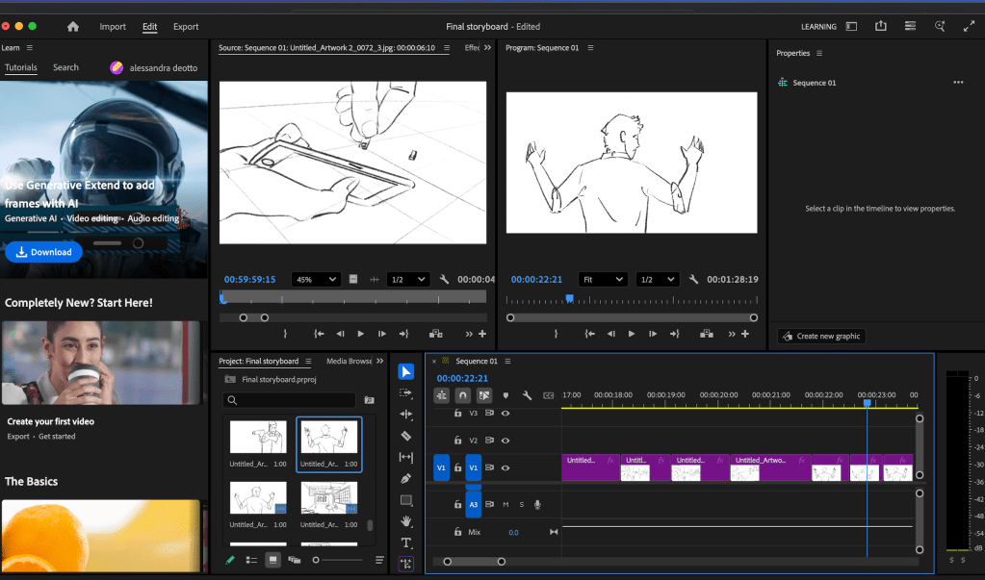Screen dimensions: 985x580
Task: Click the Download tutorial button
Action: pyautogui.click(x=43, y=252)
